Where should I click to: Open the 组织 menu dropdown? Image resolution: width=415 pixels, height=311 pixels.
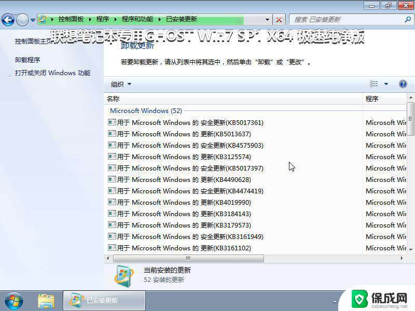pyautogui.click(x=121, y=84)
